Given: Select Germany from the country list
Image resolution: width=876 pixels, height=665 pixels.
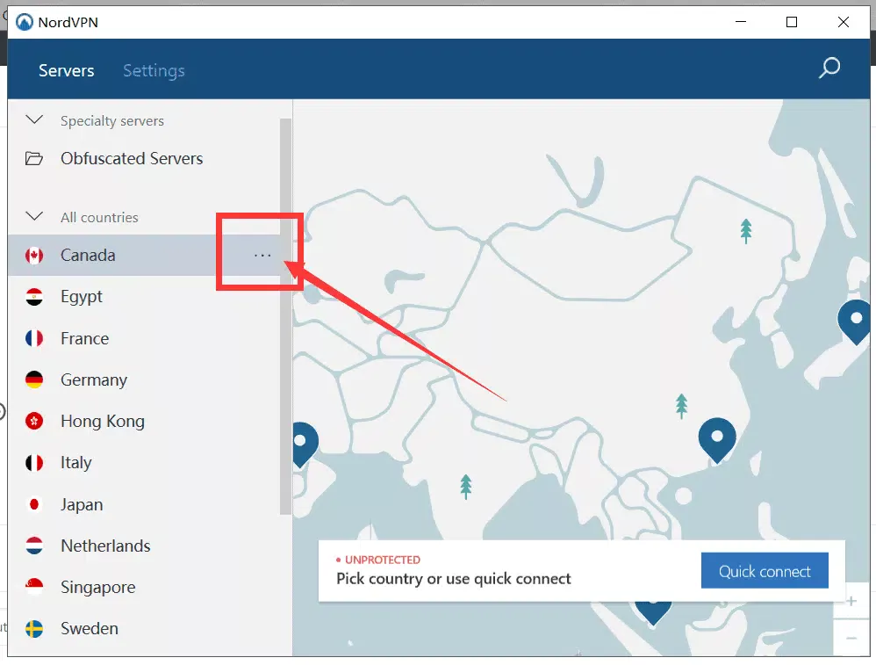Looking at the screenshot, I should pyautogui.click(x=94, y=380).
